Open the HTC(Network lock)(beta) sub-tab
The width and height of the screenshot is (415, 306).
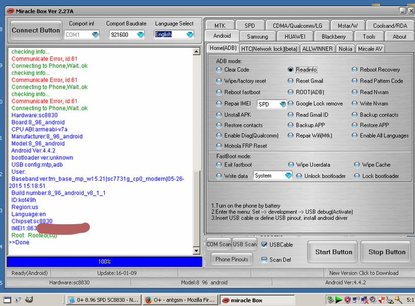click(269, 49)
